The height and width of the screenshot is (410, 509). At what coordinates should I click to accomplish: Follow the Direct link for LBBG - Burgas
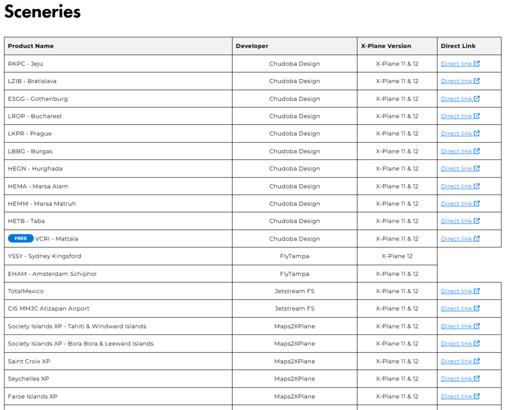(x=460, y=151)
